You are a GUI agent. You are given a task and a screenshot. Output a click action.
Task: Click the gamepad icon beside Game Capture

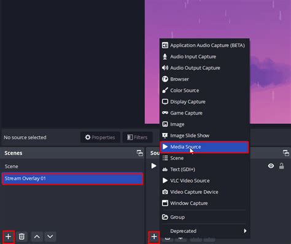coord(165,113)
